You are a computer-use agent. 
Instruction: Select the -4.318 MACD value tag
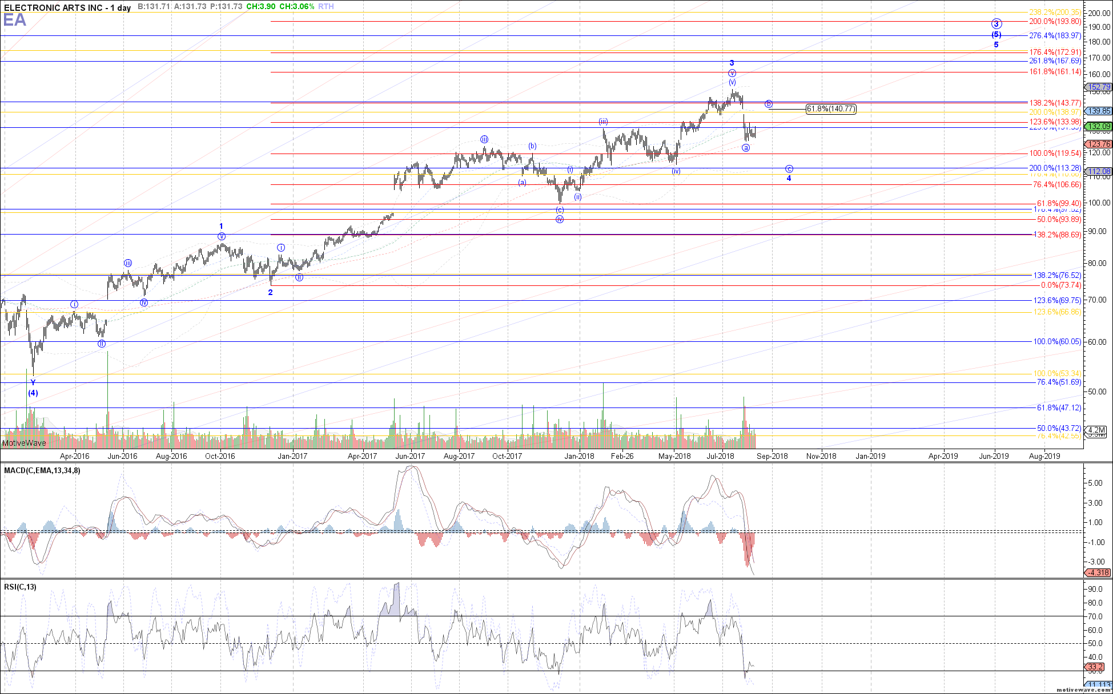[x=1098, y=573]
